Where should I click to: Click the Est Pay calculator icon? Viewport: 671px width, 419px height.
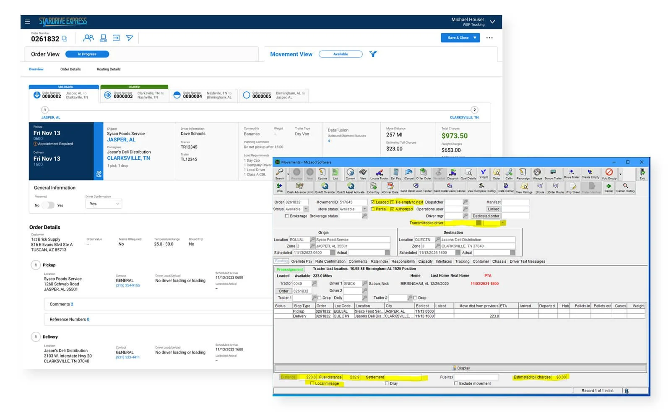click(396, 174)
